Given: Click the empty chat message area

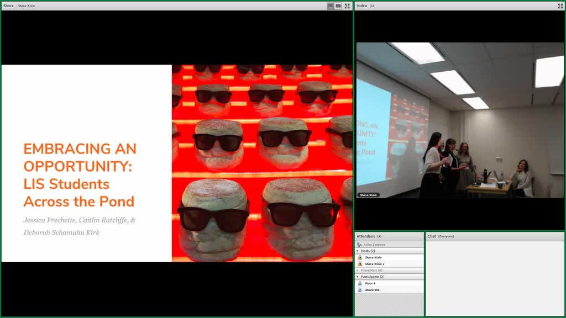Looking at the screenshot, I should [x=495, y=278].
